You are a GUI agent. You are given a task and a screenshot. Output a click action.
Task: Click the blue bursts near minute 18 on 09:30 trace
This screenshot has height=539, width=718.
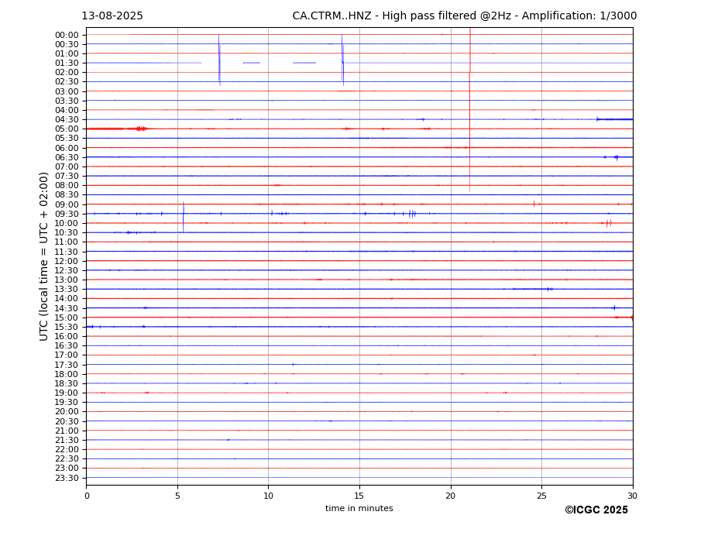point(412,214)
